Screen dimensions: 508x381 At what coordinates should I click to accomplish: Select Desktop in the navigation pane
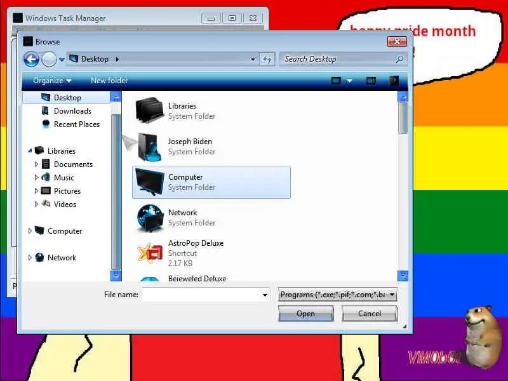tap(67, 98)
